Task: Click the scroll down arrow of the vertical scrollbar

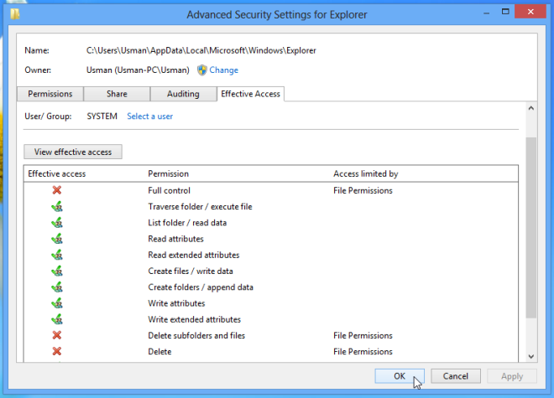Action: (x=530, y=356)
